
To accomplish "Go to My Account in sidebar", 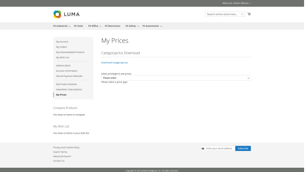I will (x=62, y=42).
